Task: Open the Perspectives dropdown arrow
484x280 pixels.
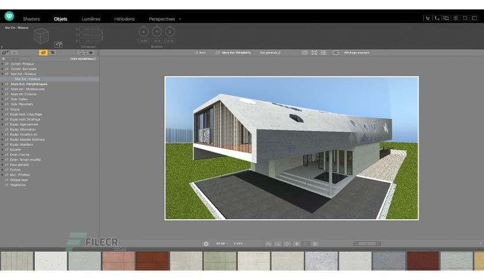Action: (x=180, y=19)
